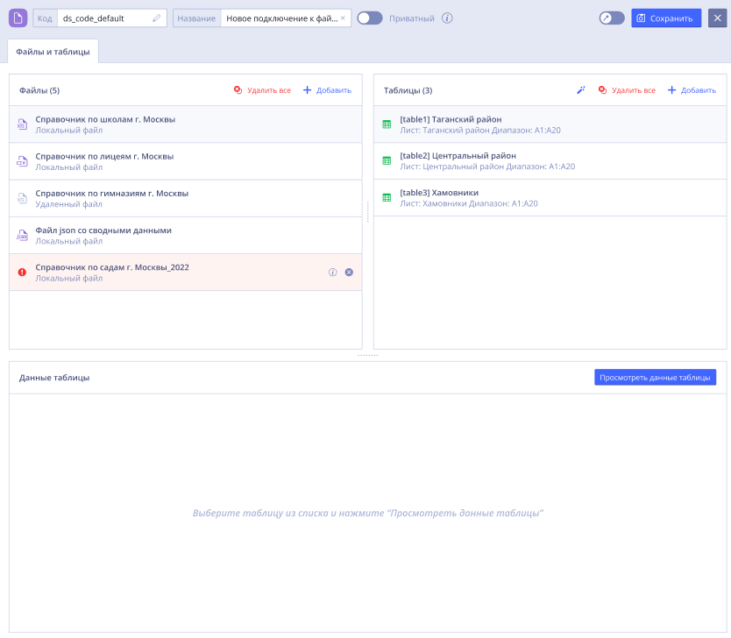Click Просмотреть данные таблицы button

click(x=655, y=378)
